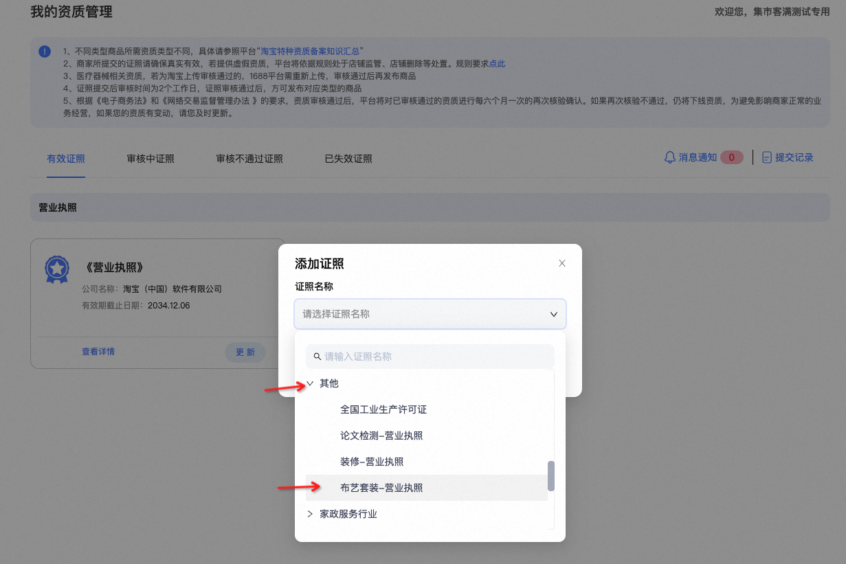Click the red 0 notification badge

[731, 157]
